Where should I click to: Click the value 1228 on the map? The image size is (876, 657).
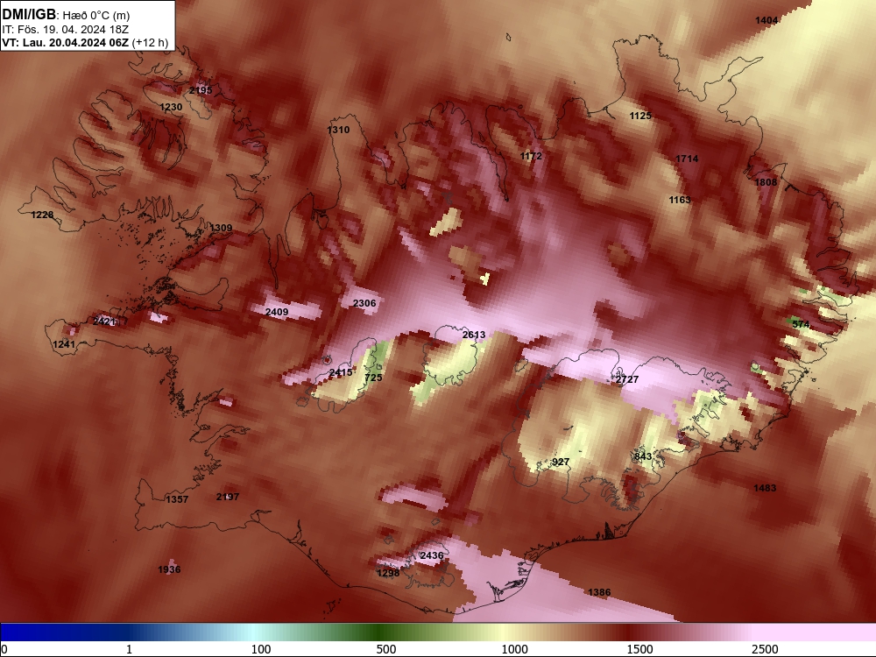(x=42, y=215)
